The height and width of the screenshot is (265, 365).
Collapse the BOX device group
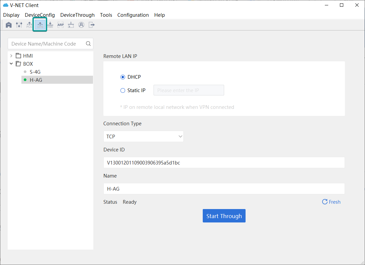click(x=11, y=64)
